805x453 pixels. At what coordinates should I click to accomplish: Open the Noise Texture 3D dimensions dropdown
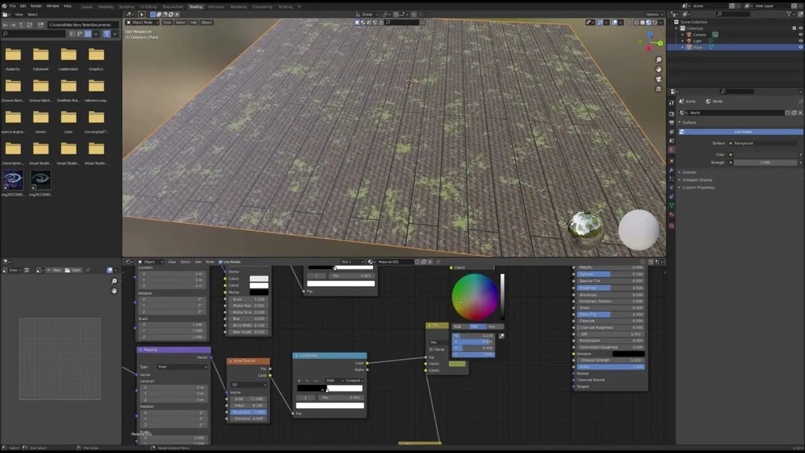coord(249,384)
